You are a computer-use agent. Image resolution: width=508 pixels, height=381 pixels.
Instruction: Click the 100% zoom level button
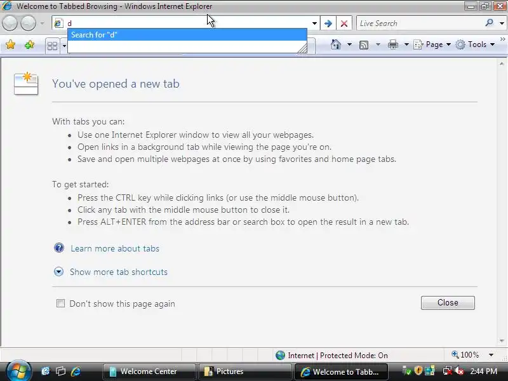tap(465, 355)
